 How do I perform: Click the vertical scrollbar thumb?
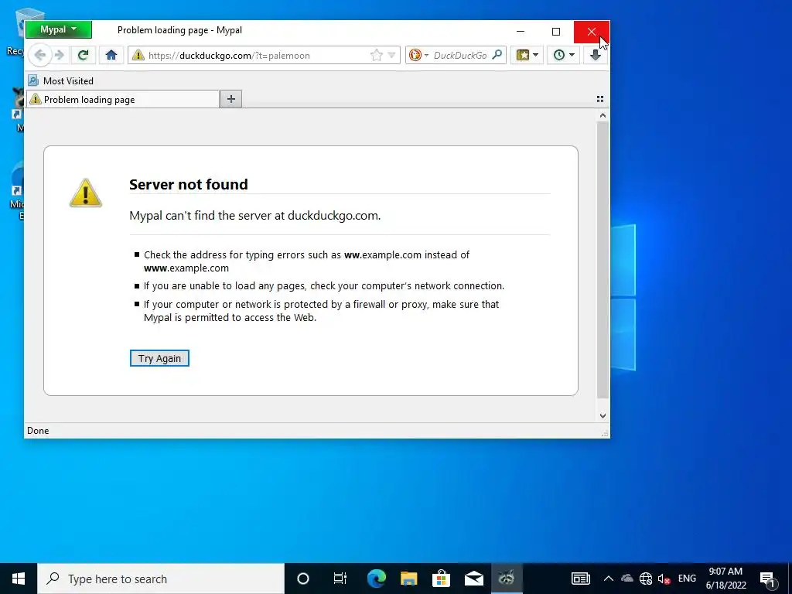(603, 260)
